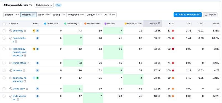Image resolution: width=222 pixels, height=103 pixels.
Task: Open the economy keyword link
Action: [x=18, y=31]
